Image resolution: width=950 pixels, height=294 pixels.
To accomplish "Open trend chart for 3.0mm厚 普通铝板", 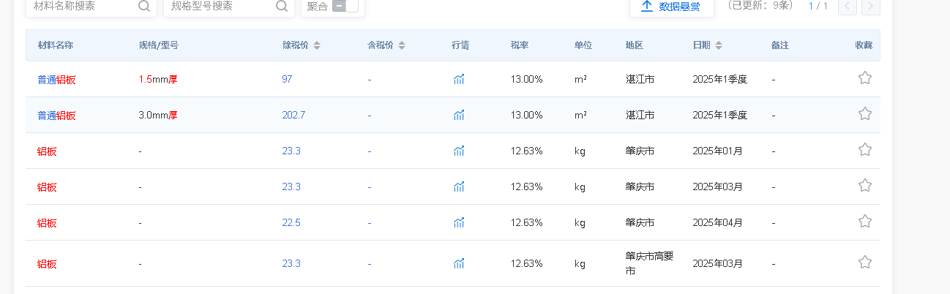I will [459, 115].
